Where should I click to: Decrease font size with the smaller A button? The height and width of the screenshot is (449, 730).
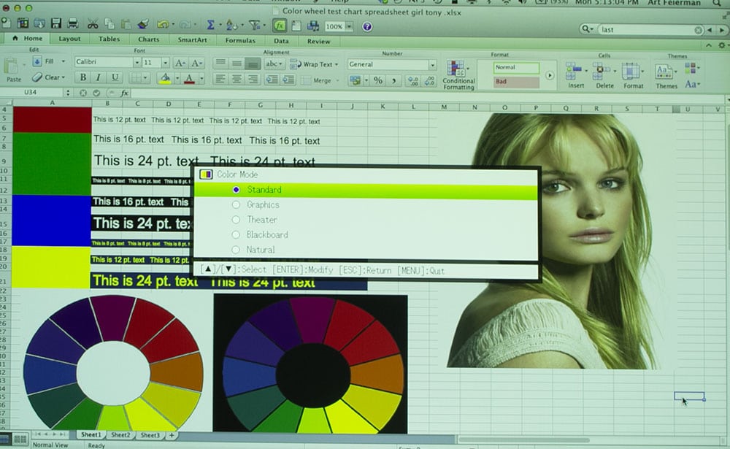point(196,63)
